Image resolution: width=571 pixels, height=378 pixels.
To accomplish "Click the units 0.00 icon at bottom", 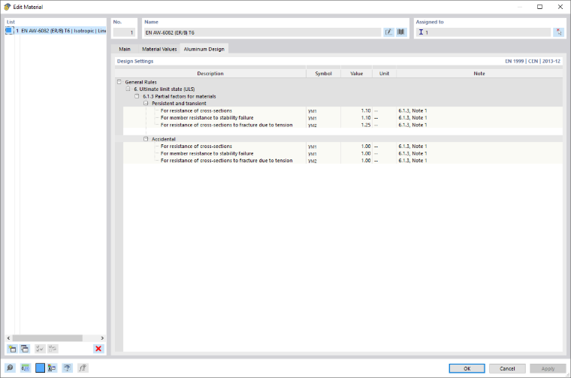I will (25, 367).
